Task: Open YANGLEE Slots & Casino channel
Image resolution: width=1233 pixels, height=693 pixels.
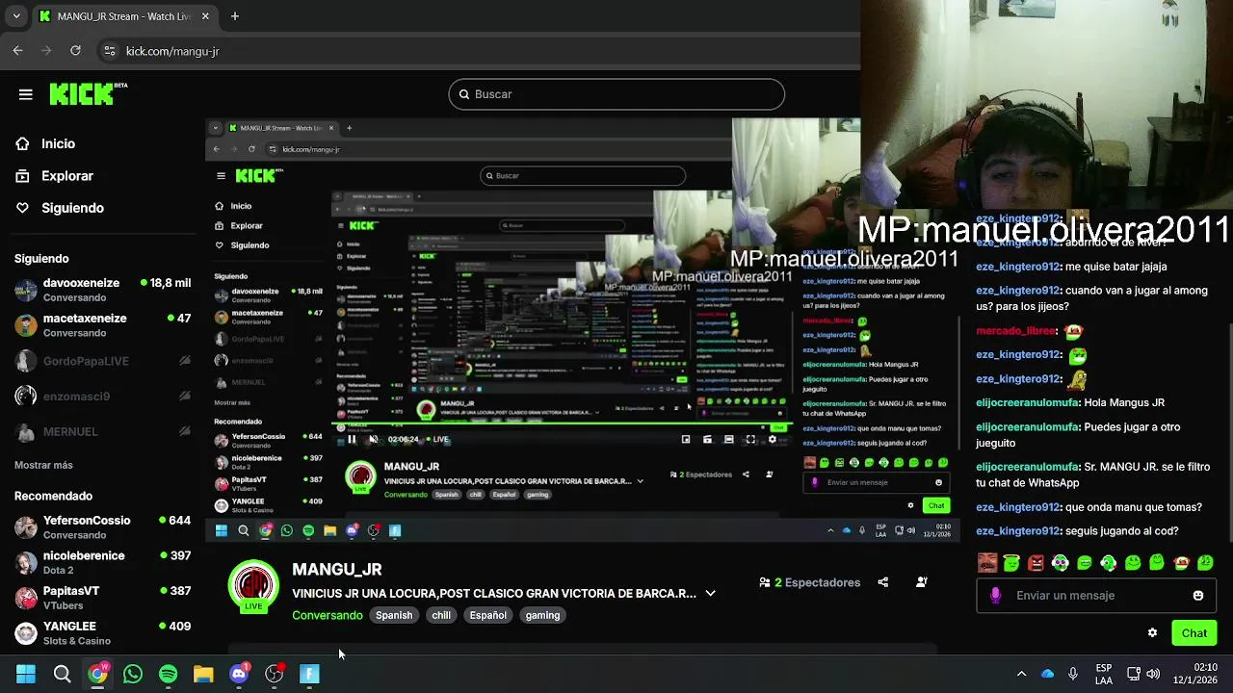Action: click(102, 633)
